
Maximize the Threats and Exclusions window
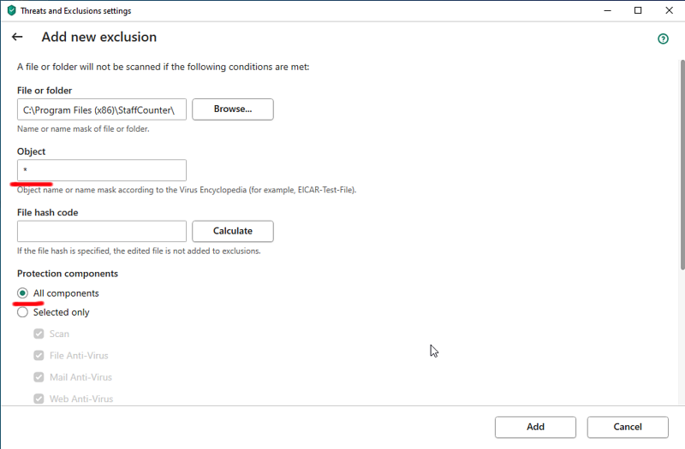[638, 10]
